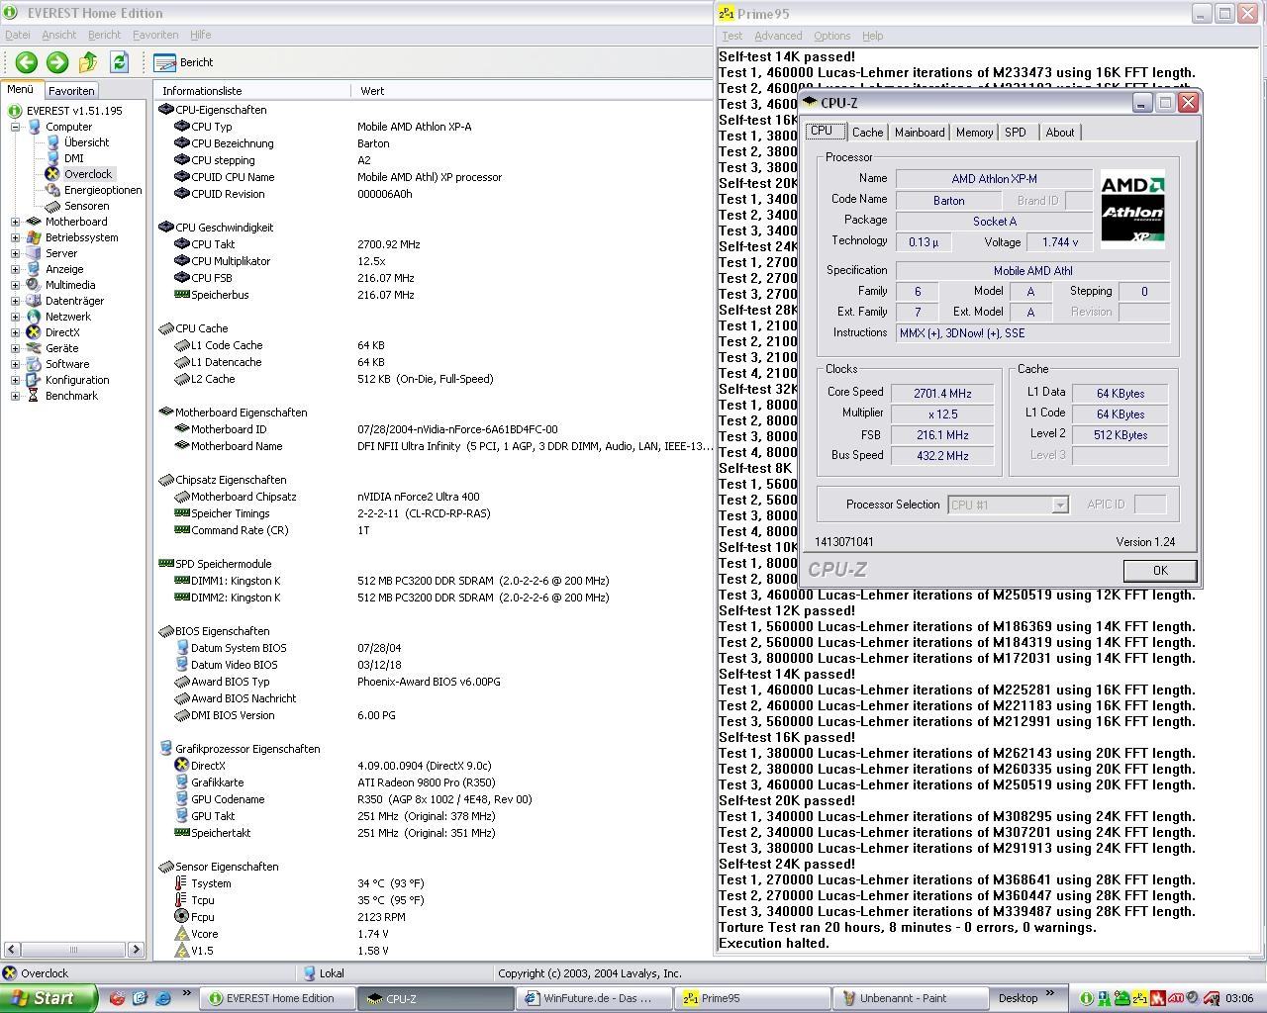1267x1013 pixels.
Task: Open the Bericht report button in toolbar
Action: point(184,62)
